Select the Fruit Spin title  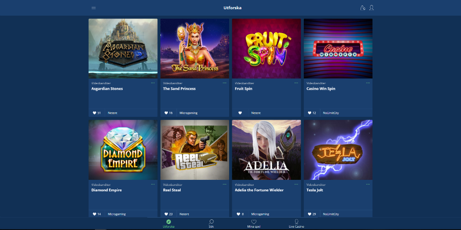click(243, 89)
